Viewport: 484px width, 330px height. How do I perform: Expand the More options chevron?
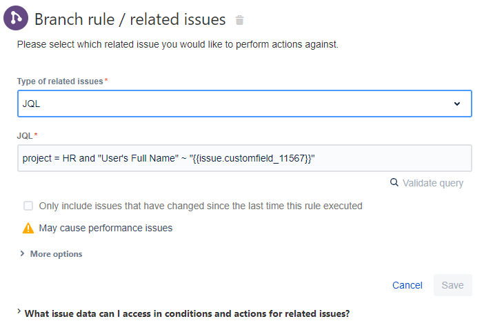(22, 253)
